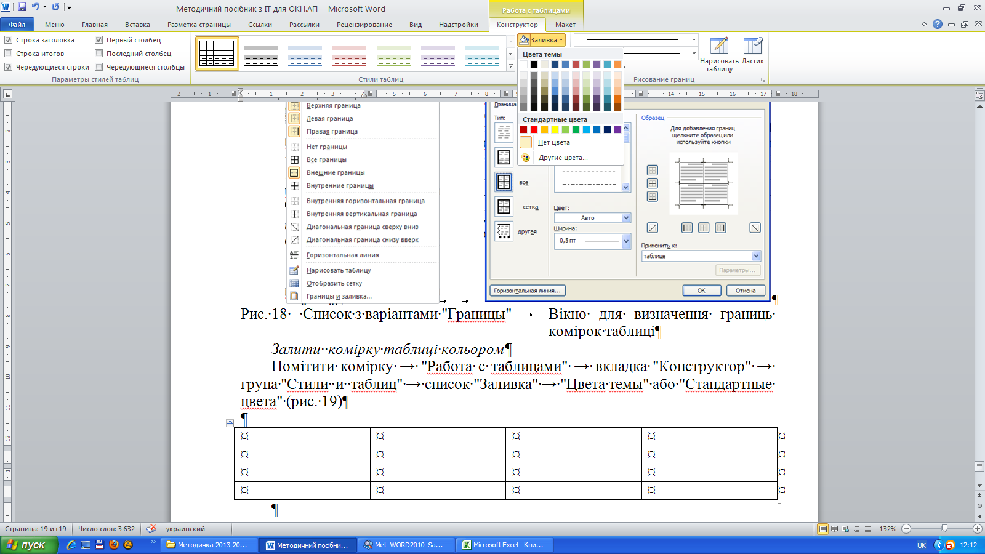Expand the table styles gallery More button
This screenshot has height=554, width=985.
pos(510,65)
